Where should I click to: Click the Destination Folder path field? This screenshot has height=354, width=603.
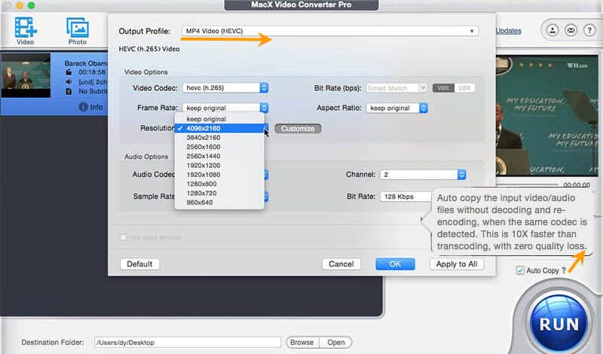(x=187, y=342)
